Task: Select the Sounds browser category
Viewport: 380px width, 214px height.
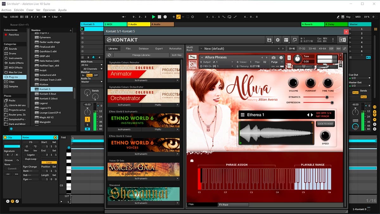Action: (x=13, y=49)
